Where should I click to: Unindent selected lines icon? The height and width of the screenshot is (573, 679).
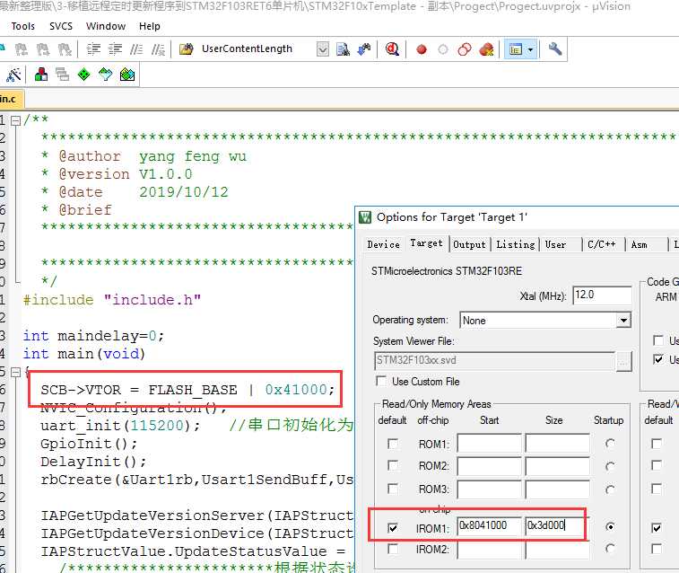point(115,49)
